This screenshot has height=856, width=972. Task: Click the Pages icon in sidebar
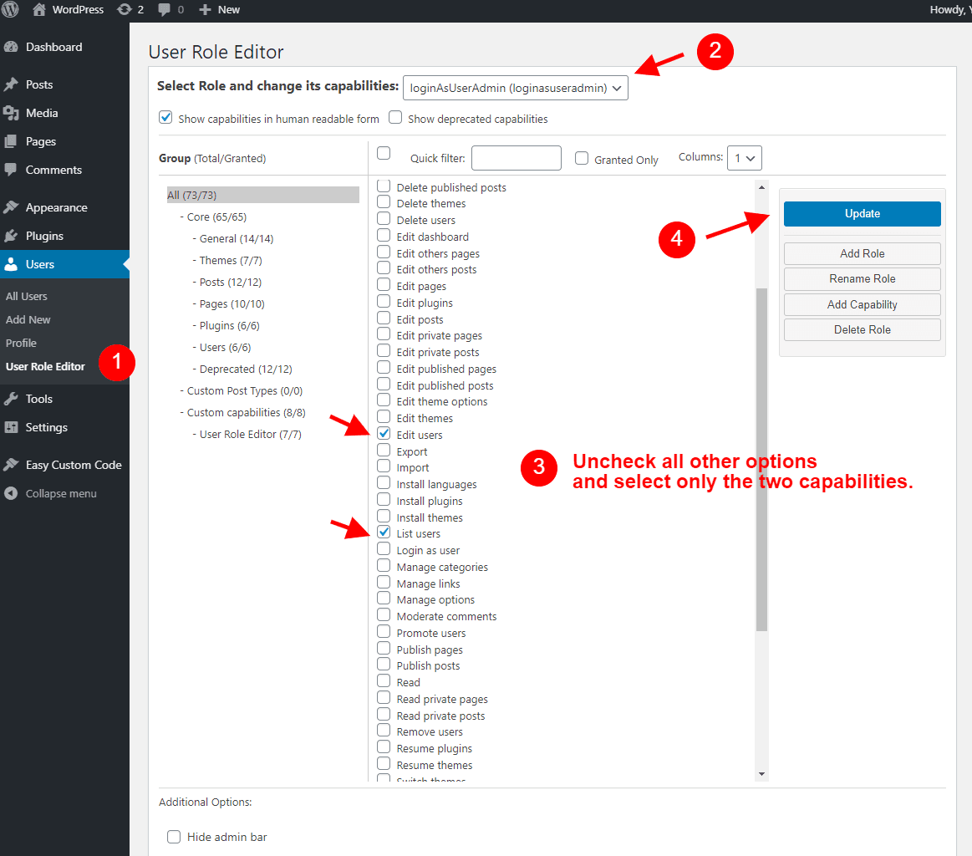coord(11,141)
